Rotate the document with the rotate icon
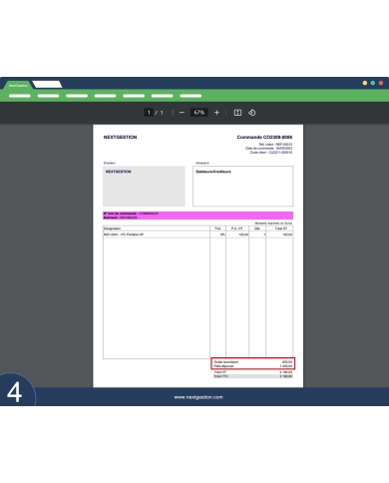 (x=252, y=113)
